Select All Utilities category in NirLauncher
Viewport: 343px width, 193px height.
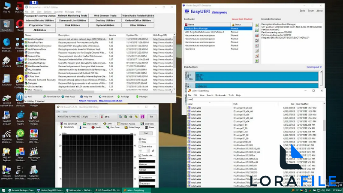point(40,30)
